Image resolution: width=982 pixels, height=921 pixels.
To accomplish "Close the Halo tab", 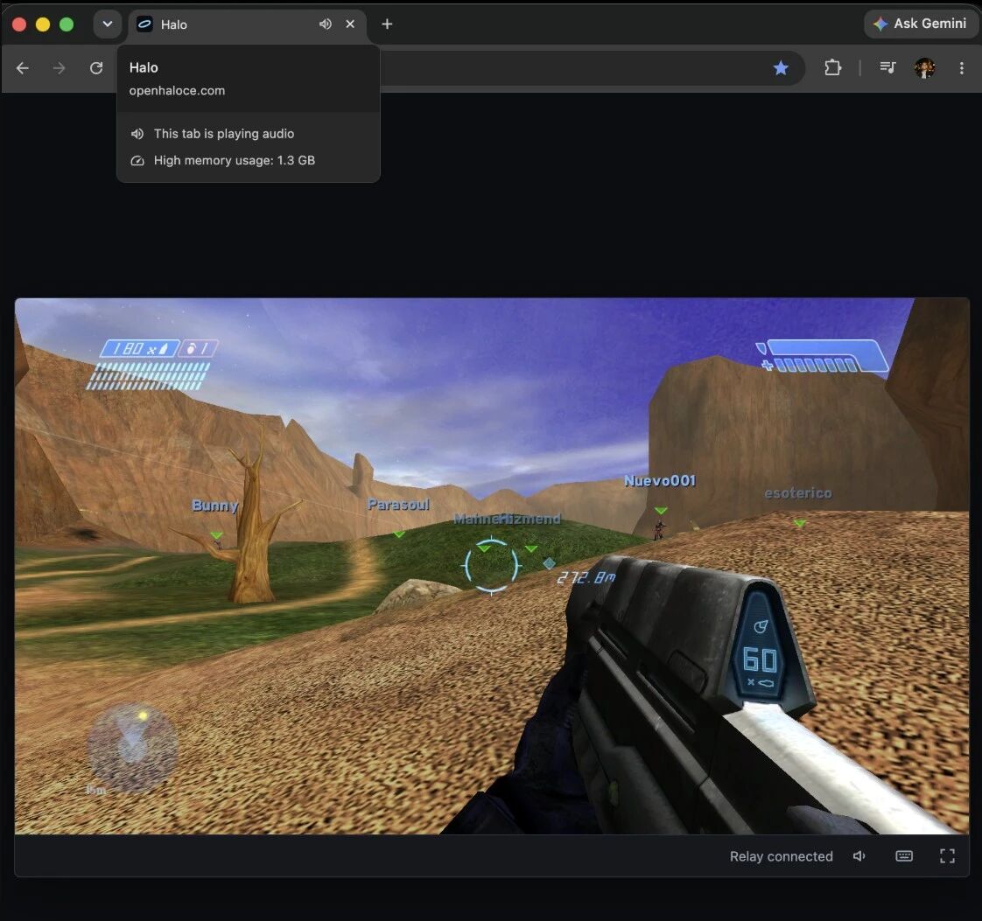I will tap(350, 24).
